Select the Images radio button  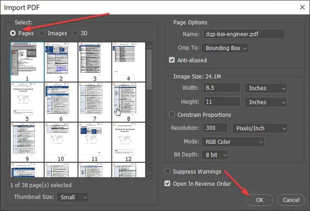[42, 33]
